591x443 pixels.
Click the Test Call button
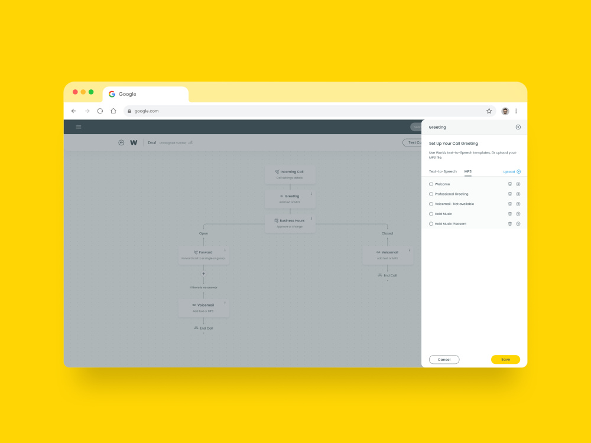coord(413,142)
